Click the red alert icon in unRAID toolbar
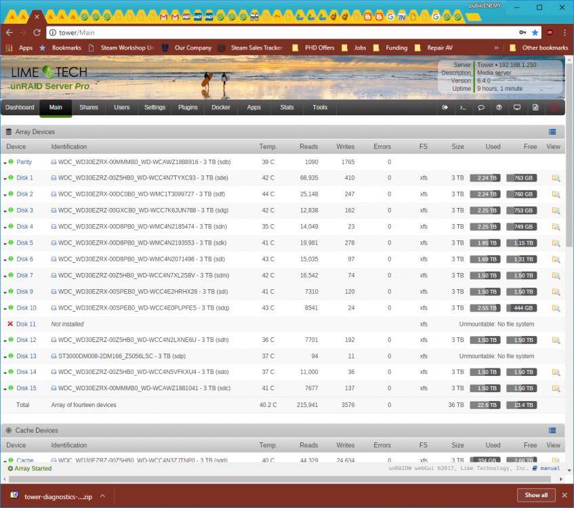This screenshot has height=508, width=574. [x=554, y=108]
